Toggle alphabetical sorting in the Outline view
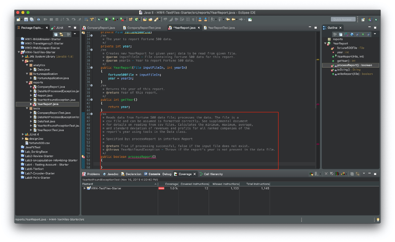 coord(346,34)
